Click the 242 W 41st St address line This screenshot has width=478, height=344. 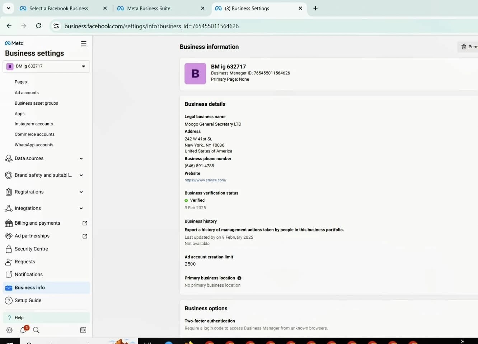[x=198, y=139]
